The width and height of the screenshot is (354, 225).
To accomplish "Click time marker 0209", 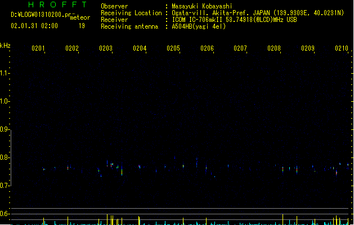I will pyautogui.click(x=308, y=48).
